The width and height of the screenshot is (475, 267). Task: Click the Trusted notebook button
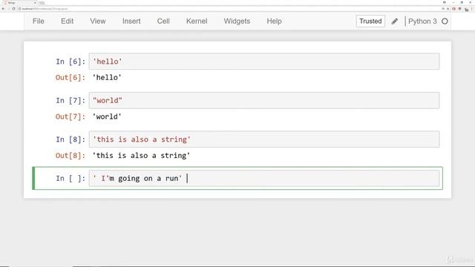point(370,22)
